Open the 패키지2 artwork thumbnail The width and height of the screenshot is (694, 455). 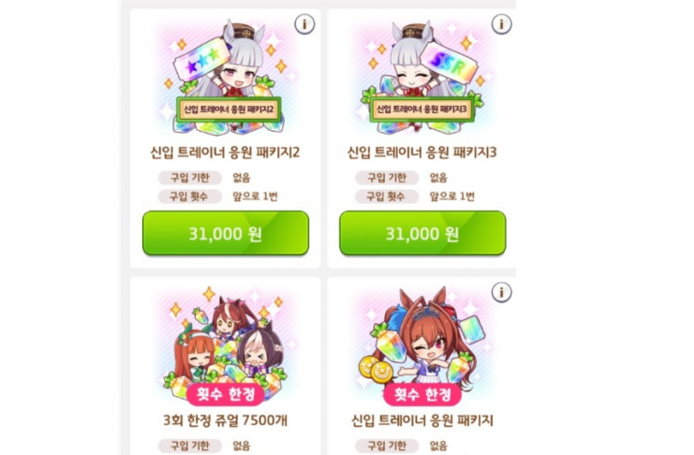[225, 78]
